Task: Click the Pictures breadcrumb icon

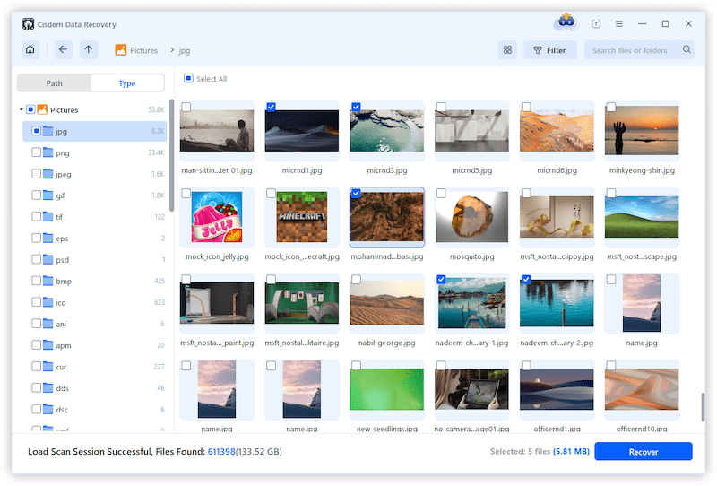Action: click(x=121, y=50)
